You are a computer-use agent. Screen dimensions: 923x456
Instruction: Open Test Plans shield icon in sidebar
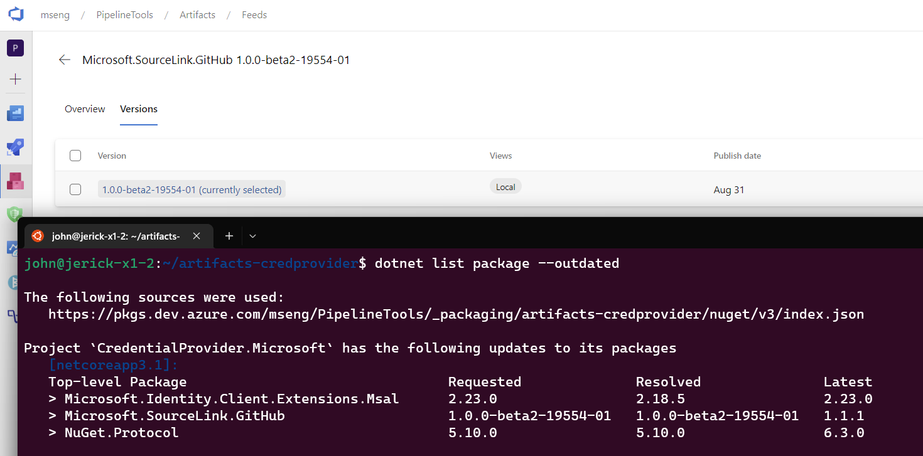(15, 214)
